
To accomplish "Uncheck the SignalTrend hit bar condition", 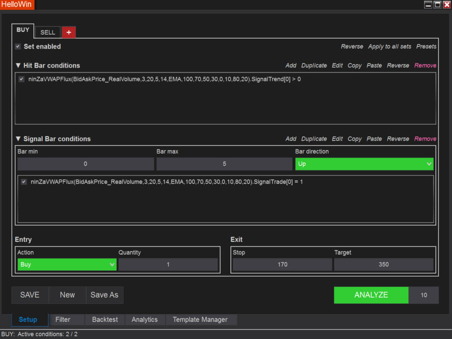I will 21,79.
